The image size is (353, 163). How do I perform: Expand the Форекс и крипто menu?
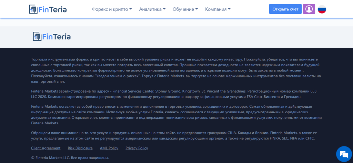coord(112,9)
